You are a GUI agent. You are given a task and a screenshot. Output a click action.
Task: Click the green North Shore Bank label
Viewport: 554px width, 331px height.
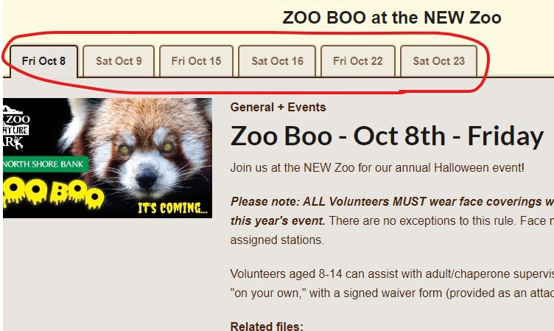tap(44, 164)
